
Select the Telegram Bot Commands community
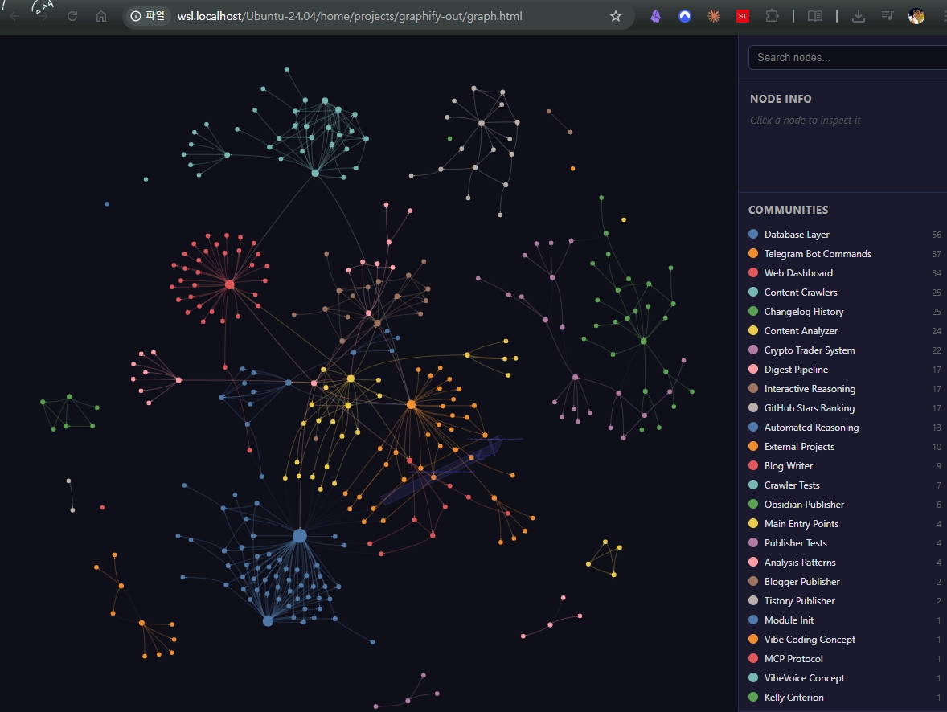point(844,254)
